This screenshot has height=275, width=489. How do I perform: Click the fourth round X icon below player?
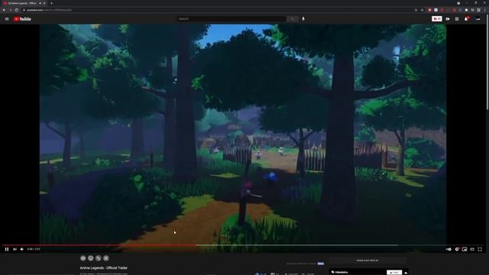coord(106,258)
